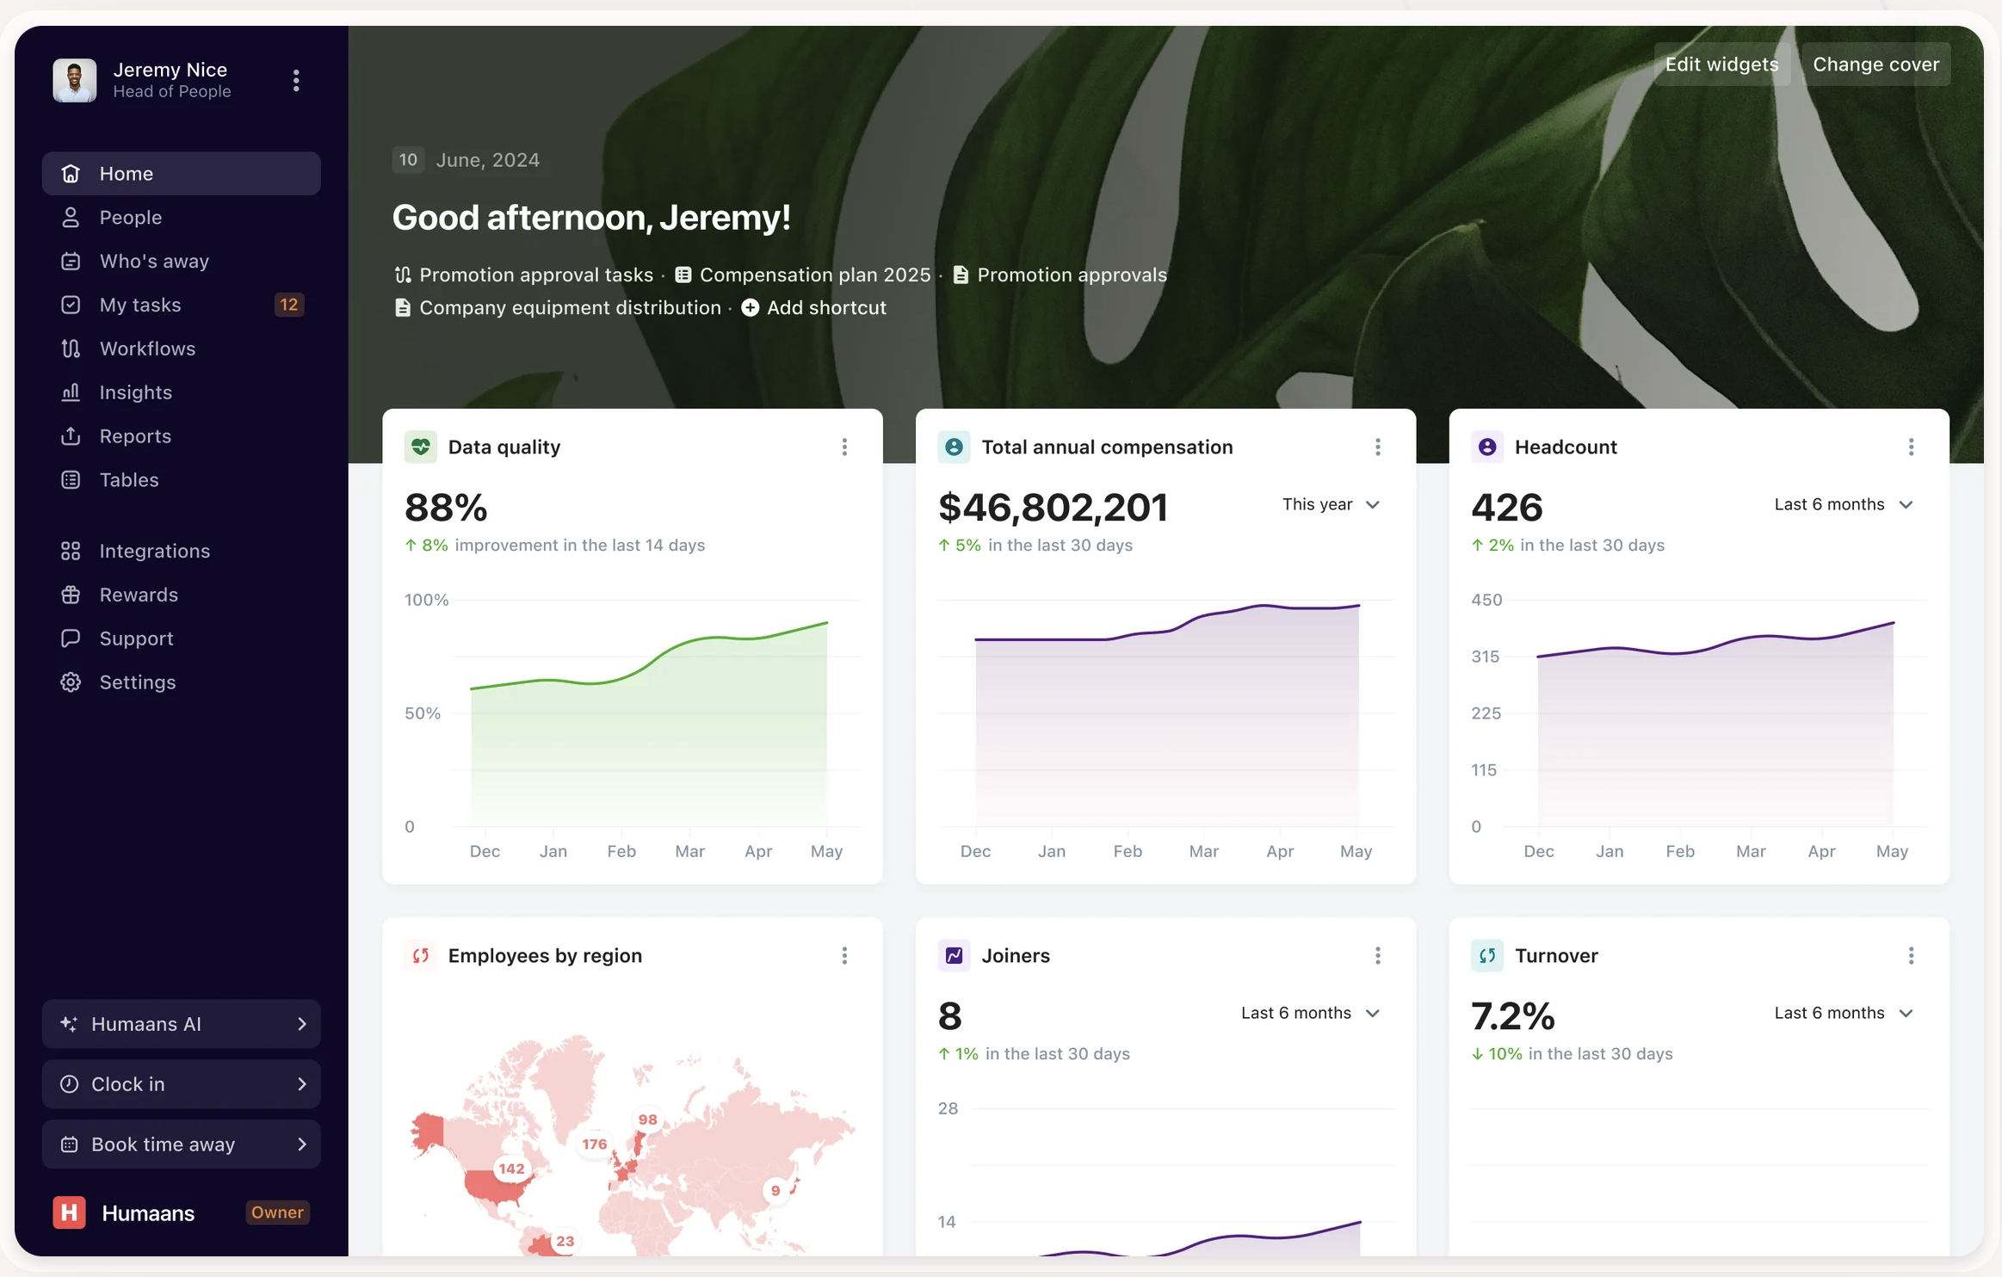Open Headcount Last 6 months dropdown
Viewport: 2002px width, 1277px height.
point(1844,504)
